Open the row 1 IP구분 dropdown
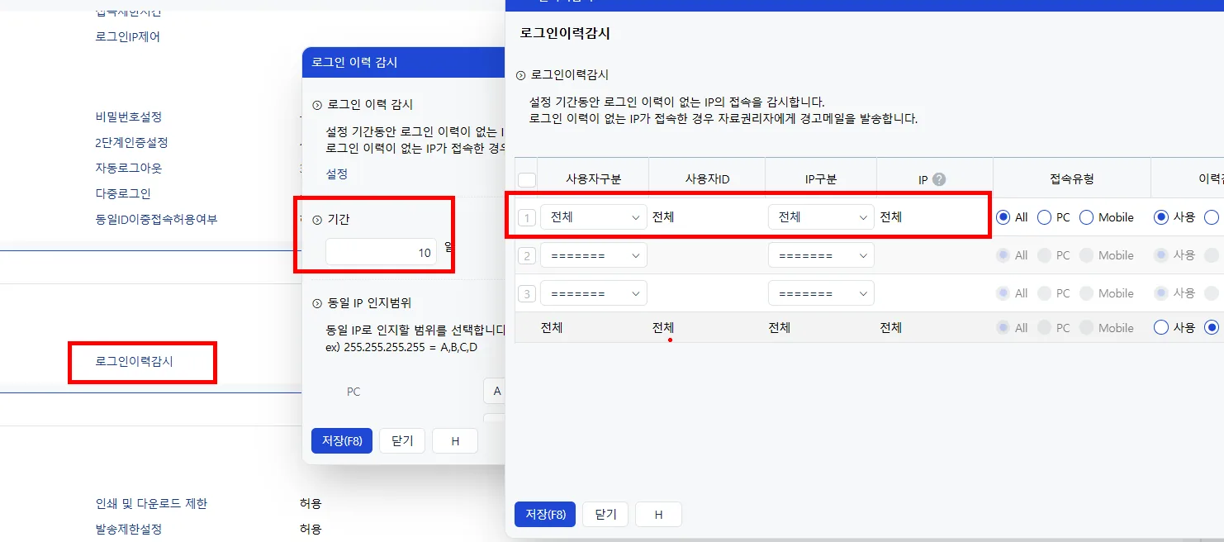The height and width of the screenshot is (542, 1224). point(821,217)
